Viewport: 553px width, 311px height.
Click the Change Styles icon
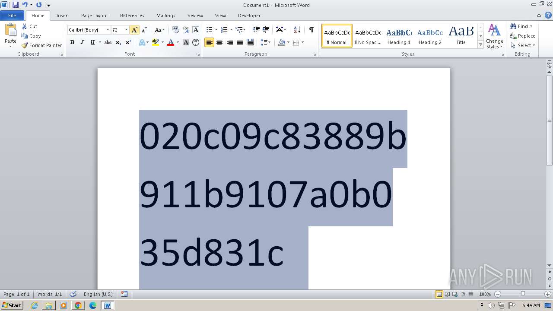pyautogui.click(x=494, y=29)
